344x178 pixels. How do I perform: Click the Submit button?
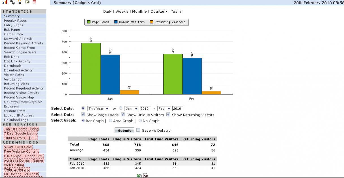(124, 130)
